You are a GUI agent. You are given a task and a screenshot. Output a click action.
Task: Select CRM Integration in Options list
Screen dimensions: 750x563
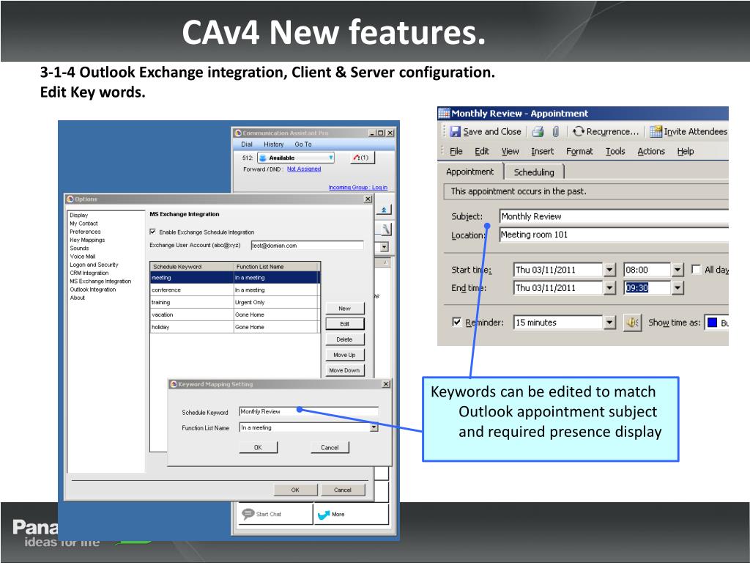coord(89,273)
